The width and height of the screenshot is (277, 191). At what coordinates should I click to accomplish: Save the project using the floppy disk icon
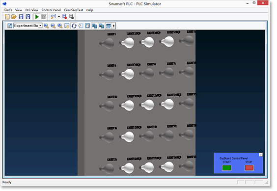click(x=21, y=17)
